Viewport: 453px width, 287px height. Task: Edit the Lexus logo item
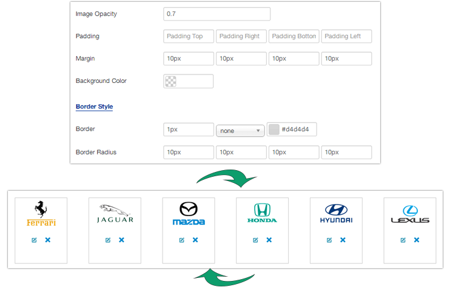pyautogui.click(x=403, y=240)
